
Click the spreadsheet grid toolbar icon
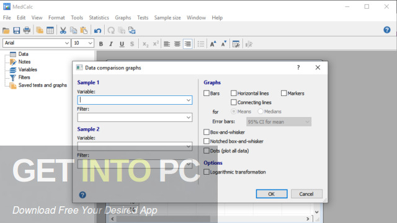point(50,30)
